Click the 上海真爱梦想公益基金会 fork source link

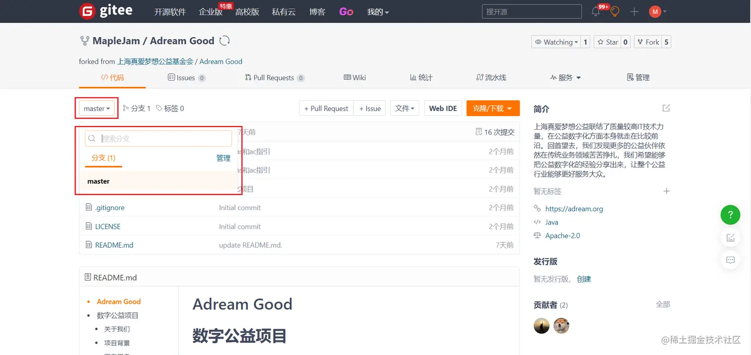[x=155, y=62]
